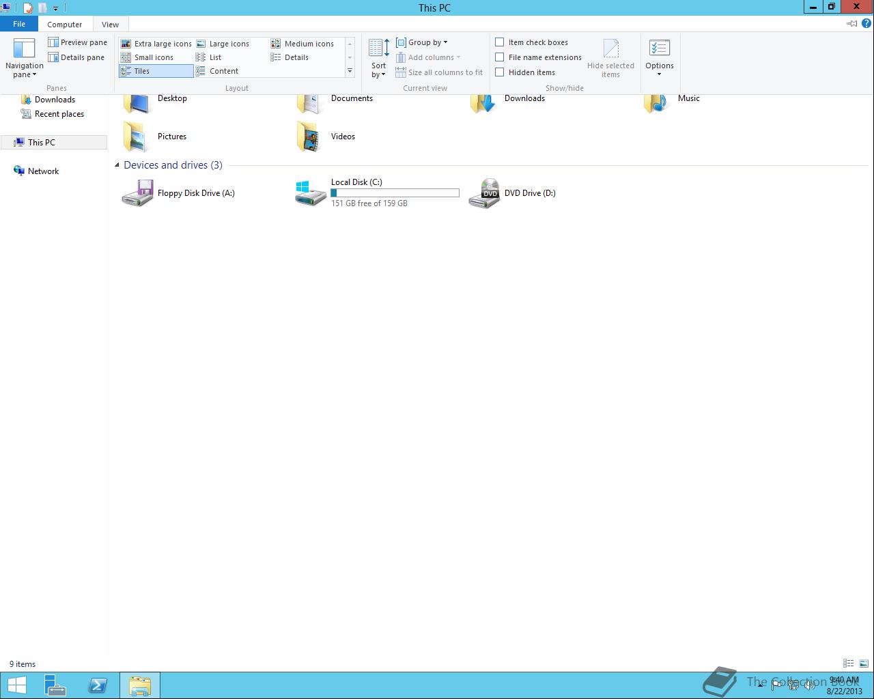The image size is (874, 699).
Task: Select the List layout
Action: tap(209, 57)
